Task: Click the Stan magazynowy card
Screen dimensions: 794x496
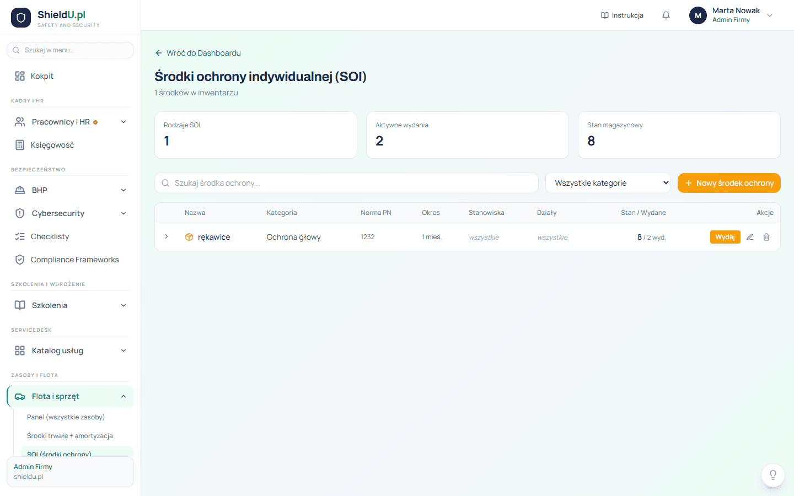Action: [x=679, y=135]
